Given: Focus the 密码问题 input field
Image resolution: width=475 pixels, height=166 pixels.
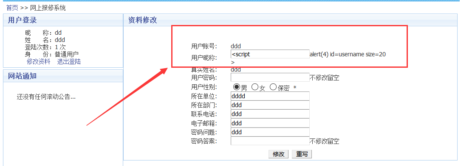Looking at the screenshot, I should [x=270, y=132].
